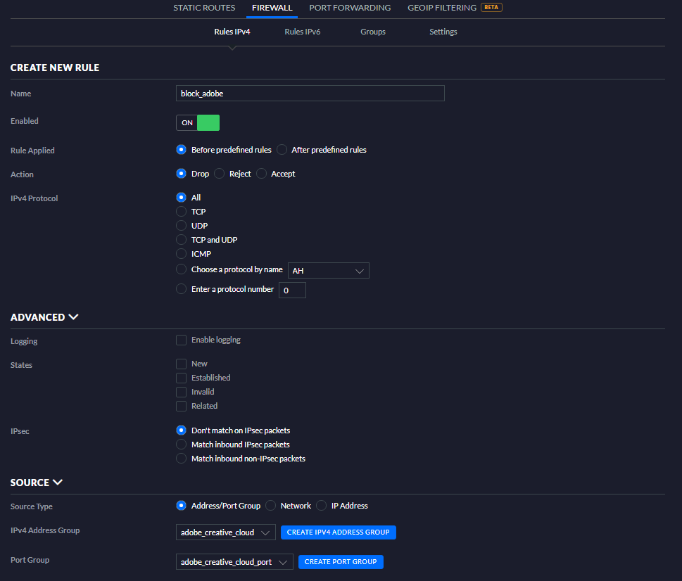Open the Port Group dropdown

pos(234,562)
